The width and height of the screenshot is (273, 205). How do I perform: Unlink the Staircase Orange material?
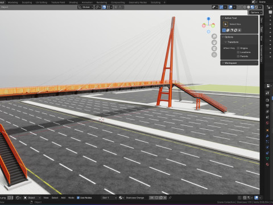[165, 198]
